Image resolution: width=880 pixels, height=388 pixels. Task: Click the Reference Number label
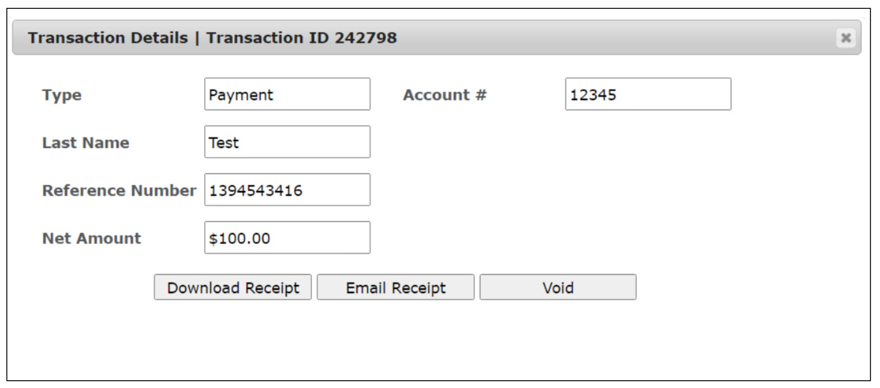119,191
